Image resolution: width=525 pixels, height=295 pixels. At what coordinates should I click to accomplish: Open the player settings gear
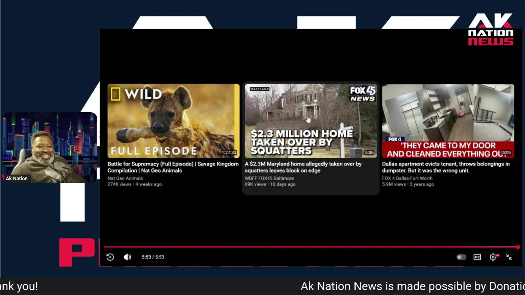tap(493, 257)
